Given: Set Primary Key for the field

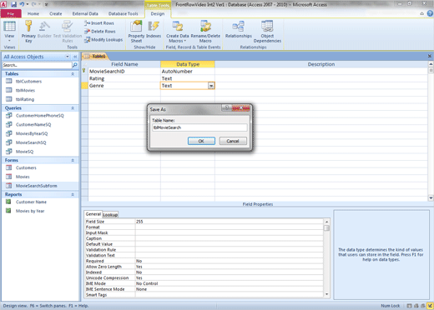Looking at the screenshot, I should (28, 31).
